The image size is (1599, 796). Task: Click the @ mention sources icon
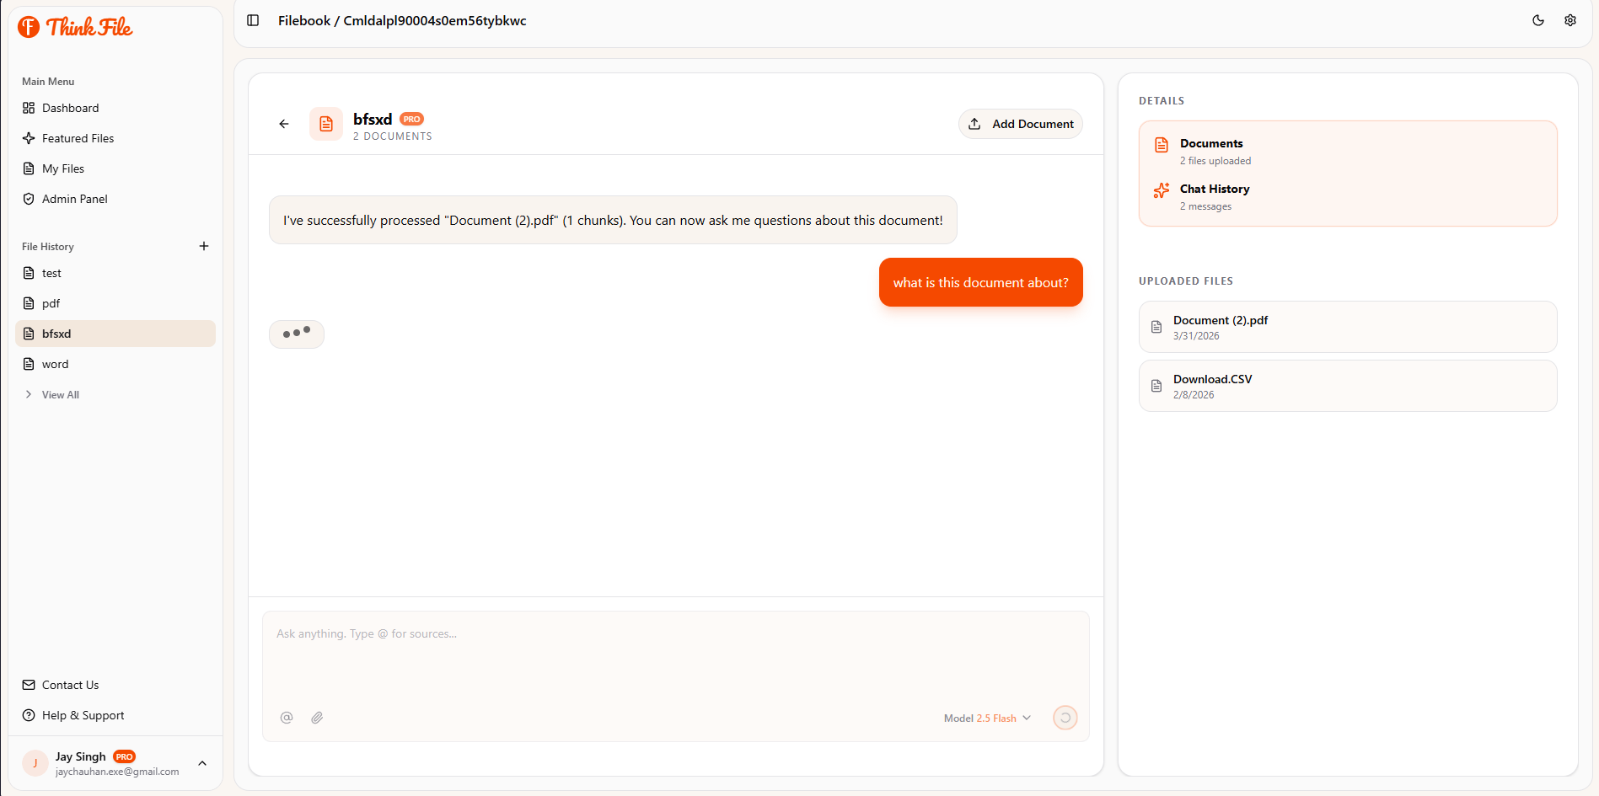(x=287, y=718)
